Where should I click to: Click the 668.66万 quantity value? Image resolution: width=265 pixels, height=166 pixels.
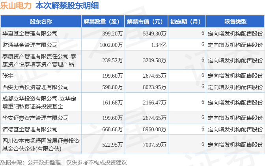tap(112, 129)
